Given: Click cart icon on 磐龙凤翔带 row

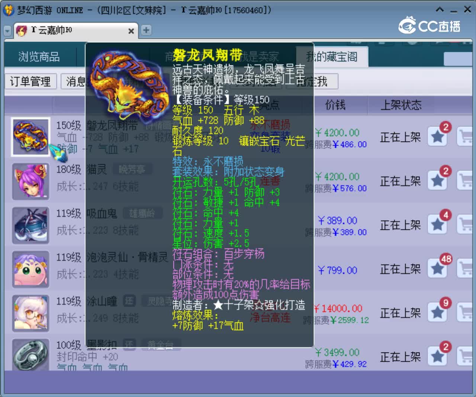Looking at the screenshot, I should coord(465,137).
